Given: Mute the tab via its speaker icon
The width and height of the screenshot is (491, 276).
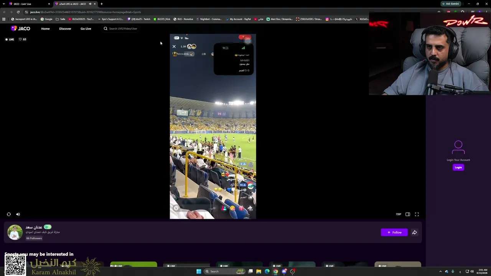Looking at the screenshot, I should coord(90,4).
